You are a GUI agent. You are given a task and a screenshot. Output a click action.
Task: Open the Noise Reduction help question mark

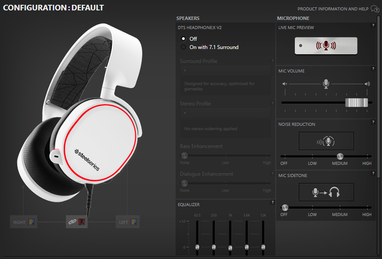point(373,122)
